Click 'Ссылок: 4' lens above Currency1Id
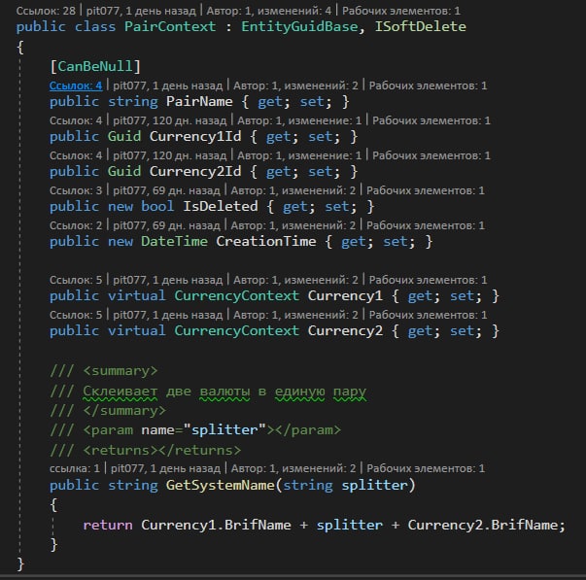Screen dimensions: 586x580 click(x=76, y=120)
